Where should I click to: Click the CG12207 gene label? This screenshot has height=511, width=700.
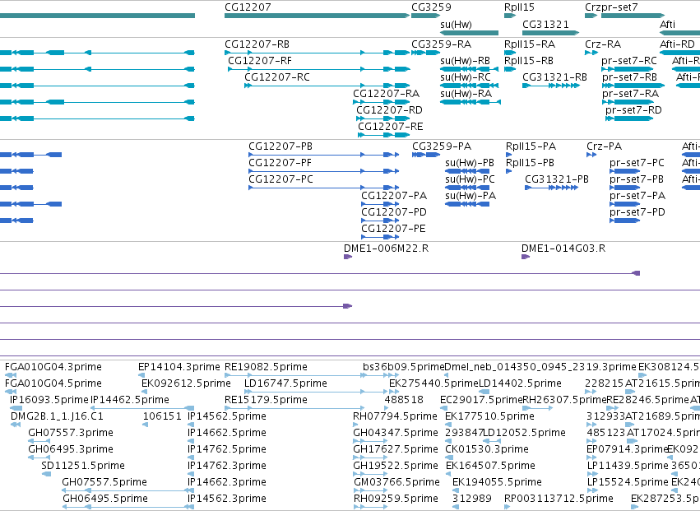click(248, 7)
